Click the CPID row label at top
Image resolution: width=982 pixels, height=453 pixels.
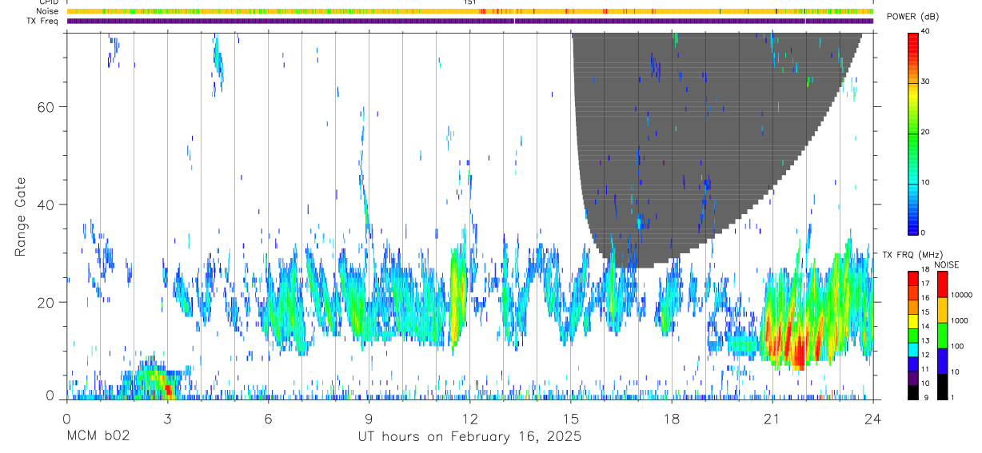click(49, 2)
